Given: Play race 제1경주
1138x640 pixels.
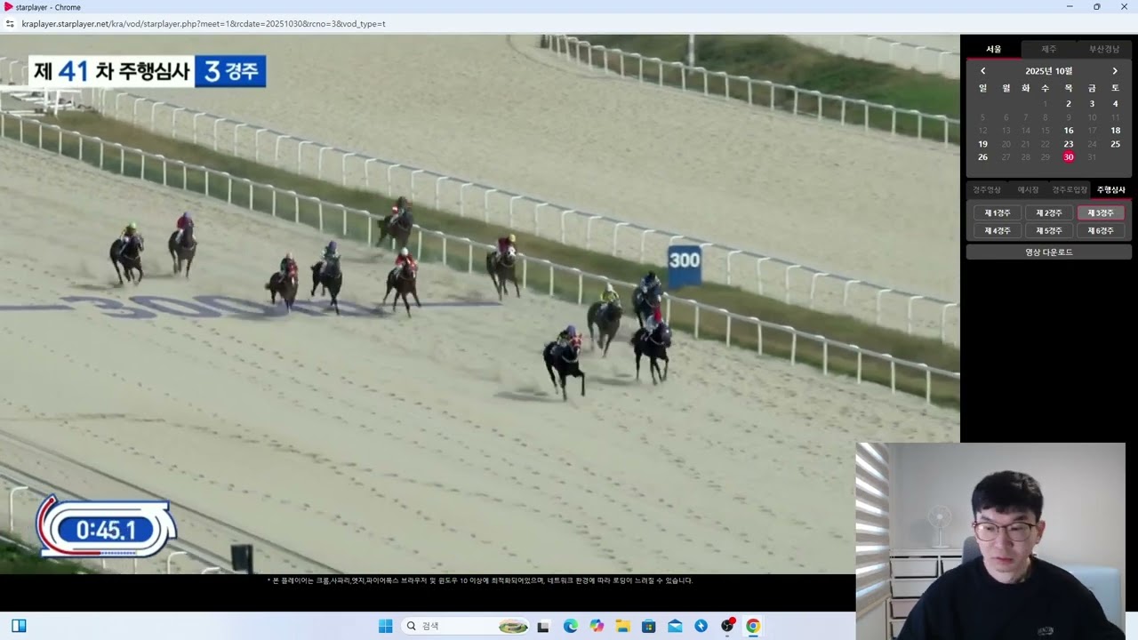Looking at the screenshot, I should coord(998,213).
